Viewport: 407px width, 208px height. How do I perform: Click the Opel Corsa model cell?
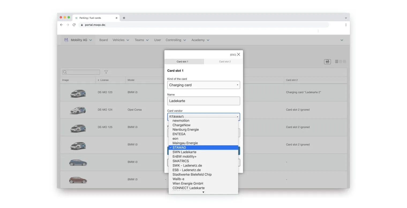[x=134, y=110]
